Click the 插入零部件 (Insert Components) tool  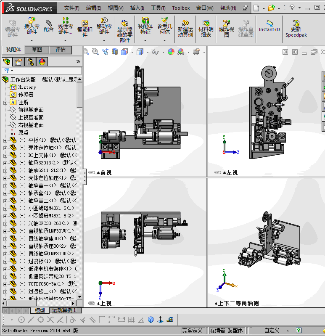[32, 25]
